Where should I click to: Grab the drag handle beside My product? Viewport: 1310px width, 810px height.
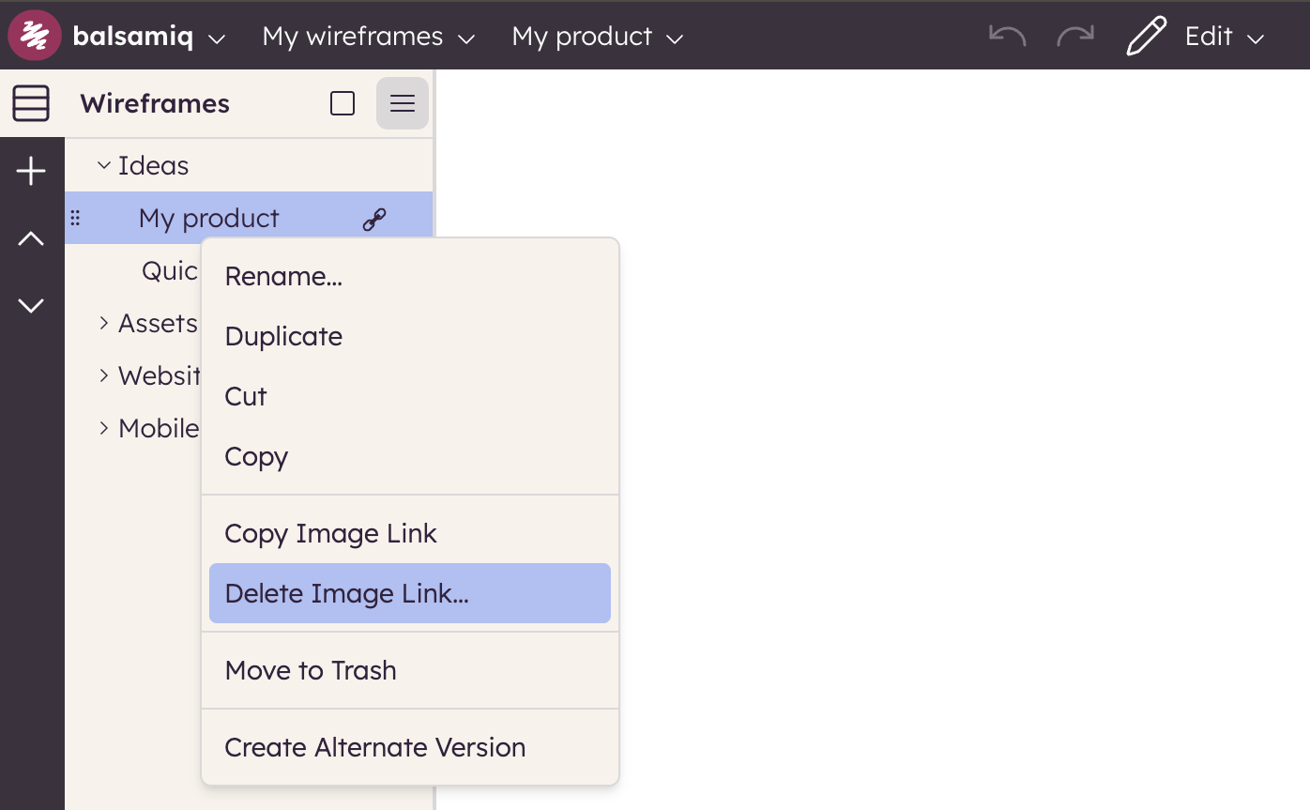point(76,219)
